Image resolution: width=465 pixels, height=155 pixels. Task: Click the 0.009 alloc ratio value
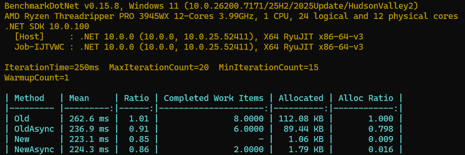tap(381, 139)
